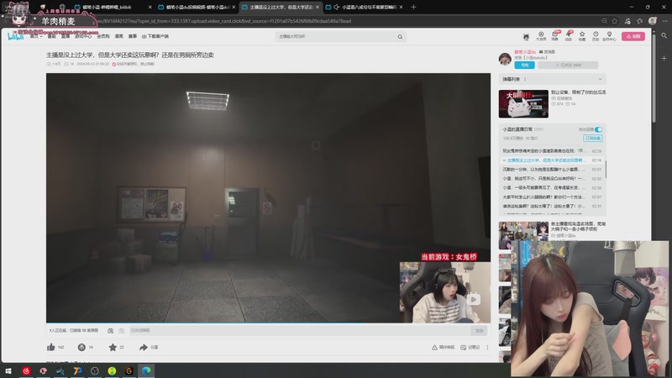The image size is (672, 378).
Task: Click the share arrow icon
Action: click(144, 347)
